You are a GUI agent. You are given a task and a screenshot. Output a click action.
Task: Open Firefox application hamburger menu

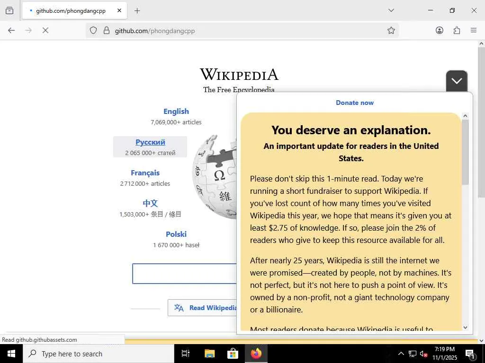pyautogui.click(x=474, y=30)
